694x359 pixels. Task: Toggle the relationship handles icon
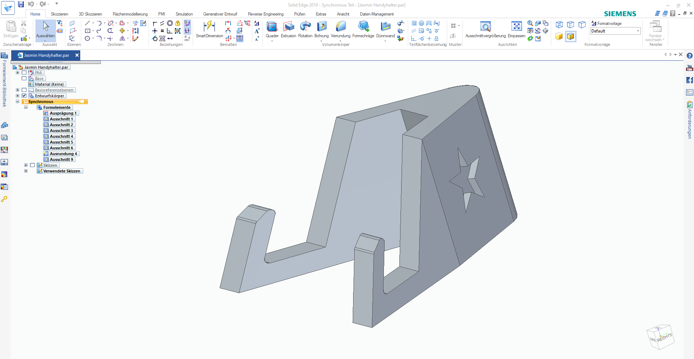tap(187, 31)
